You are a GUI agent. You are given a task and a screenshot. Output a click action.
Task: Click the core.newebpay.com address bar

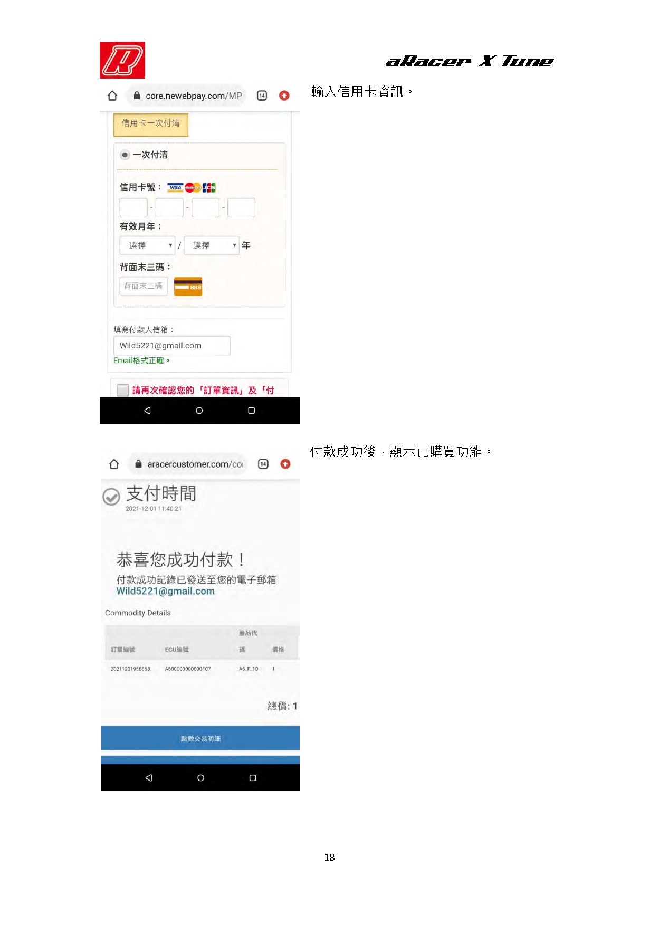pyautogui.click(x=186, y=96)
